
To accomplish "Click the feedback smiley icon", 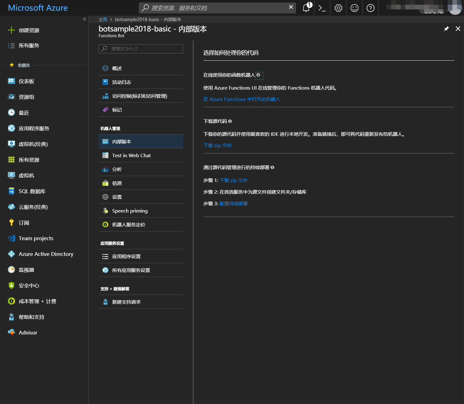I will pyautogui.click(x=354, y=8).
